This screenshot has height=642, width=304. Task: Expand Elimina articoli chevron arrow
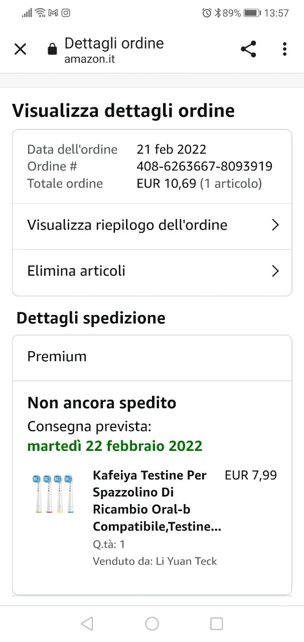(x=275, y=271)
